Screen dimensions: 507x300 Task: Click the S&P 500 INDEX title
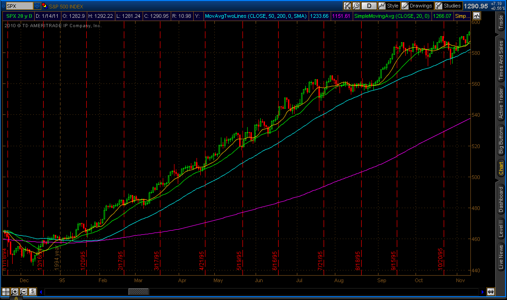click(x=66, y=7)
